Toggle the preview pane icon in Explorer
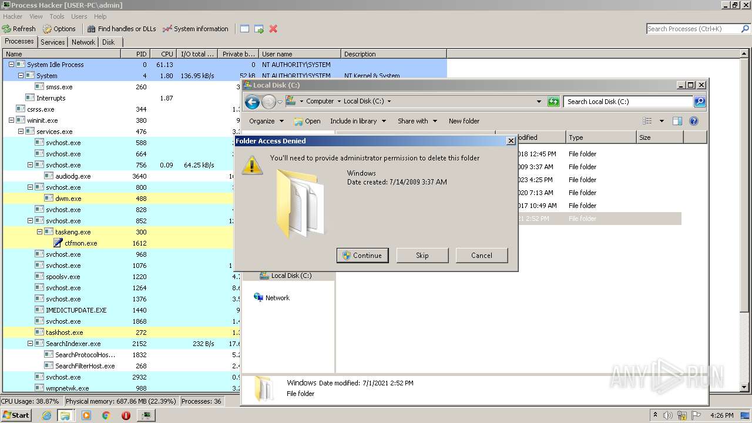The image size is (752, 423). 677,121
